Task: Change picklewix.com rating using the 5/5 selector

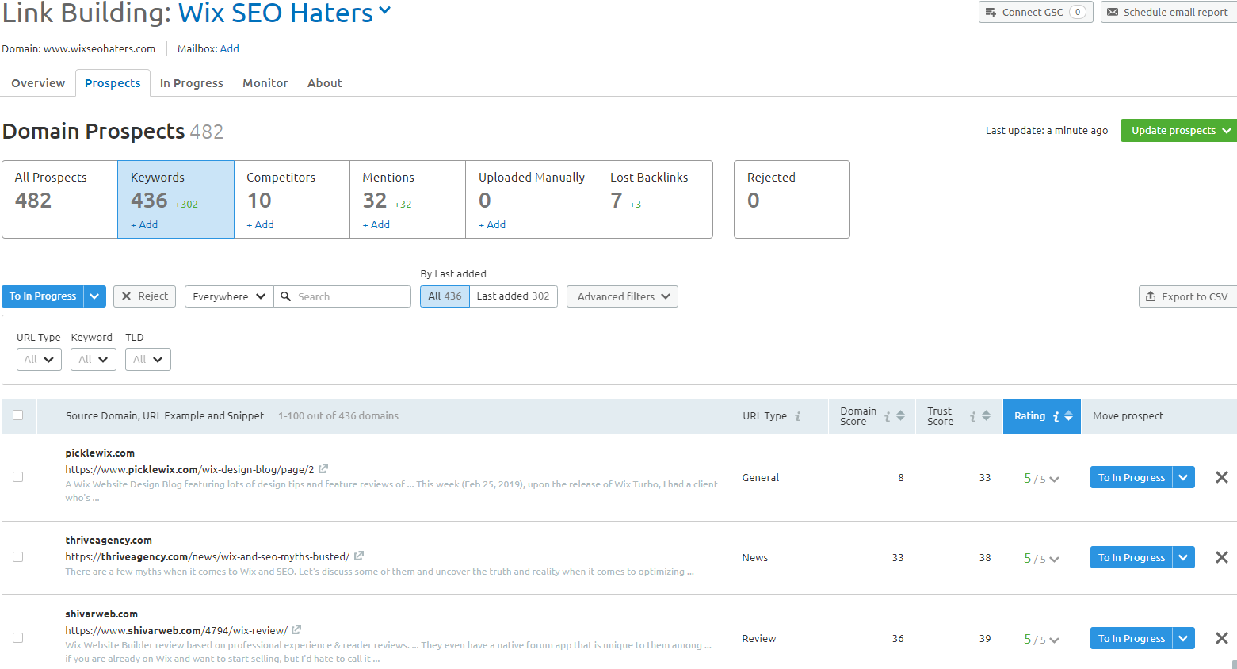Action: pyautogui.click(x=1040, y=477)
